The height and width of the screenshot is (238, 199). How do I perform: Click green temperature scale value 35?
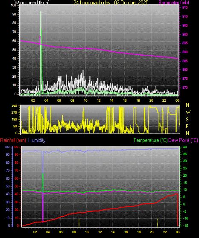tap(185, 154)
